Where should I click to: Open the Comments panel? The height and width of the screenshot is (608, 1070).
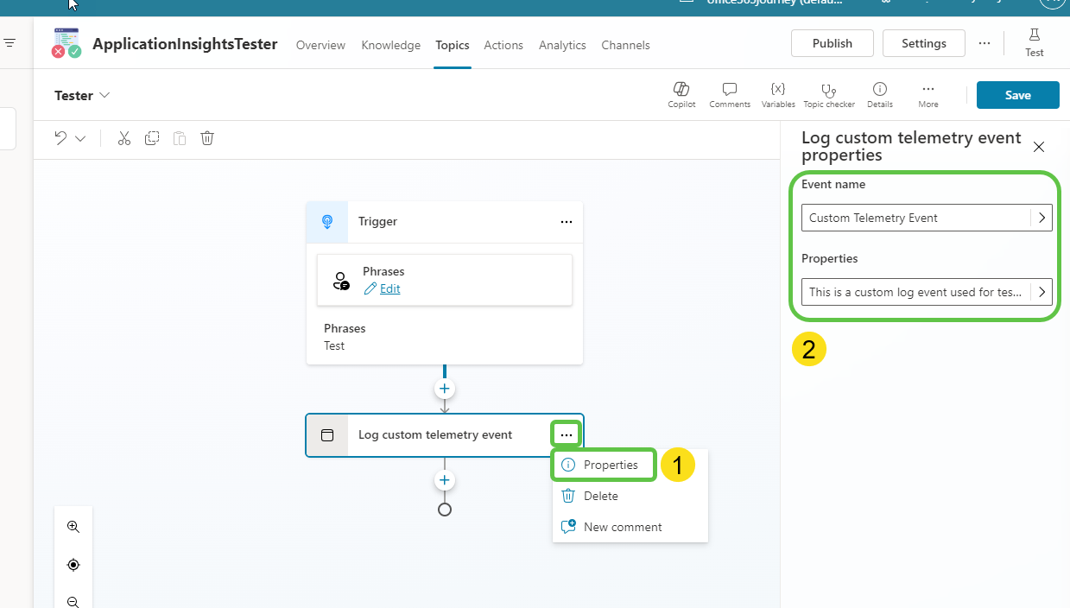coord(729,93)
